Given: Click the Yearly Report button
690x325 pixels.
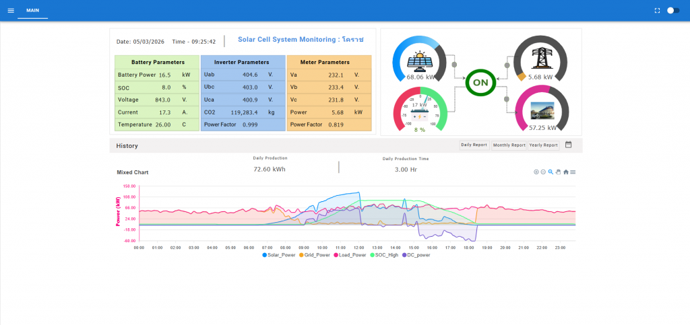Looking at the screenshot, I should (x=543, y=145).
